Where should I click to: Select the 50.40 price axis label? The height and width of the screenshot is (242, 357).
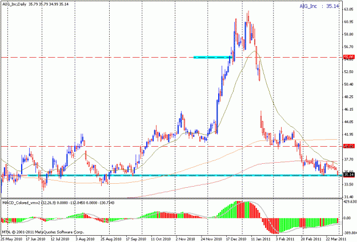click(349, 84)
